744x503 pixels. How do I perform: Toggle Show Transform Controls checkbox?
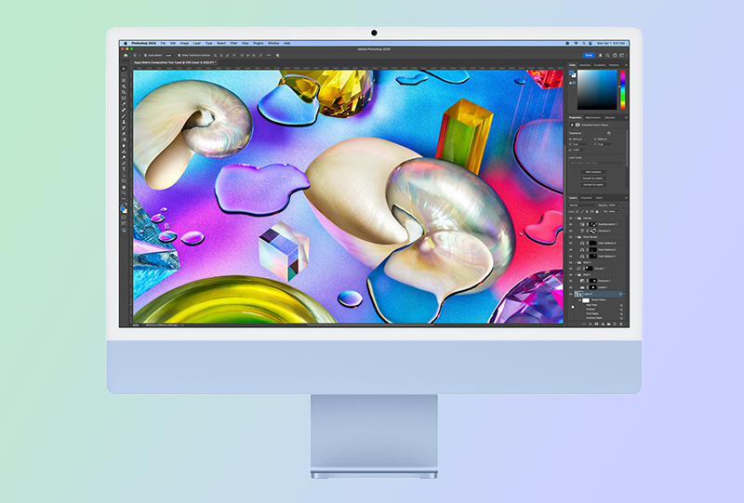click(179, 56)
